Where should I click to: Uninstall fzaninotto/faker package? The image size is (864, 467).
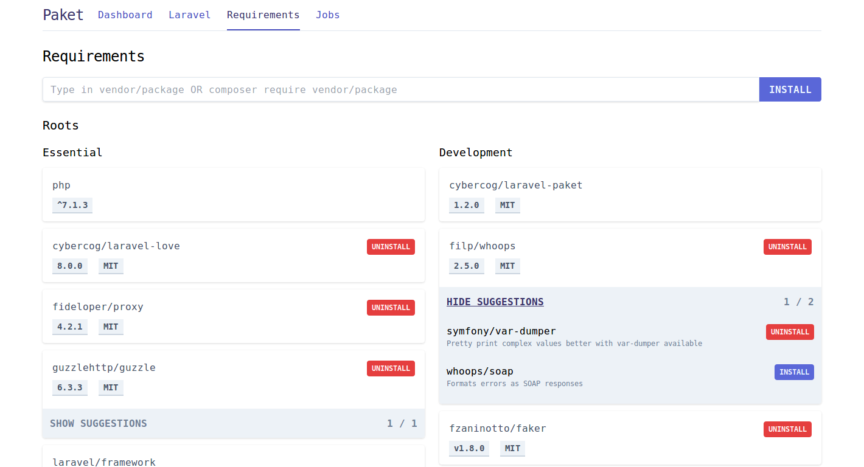click(787, 429)
